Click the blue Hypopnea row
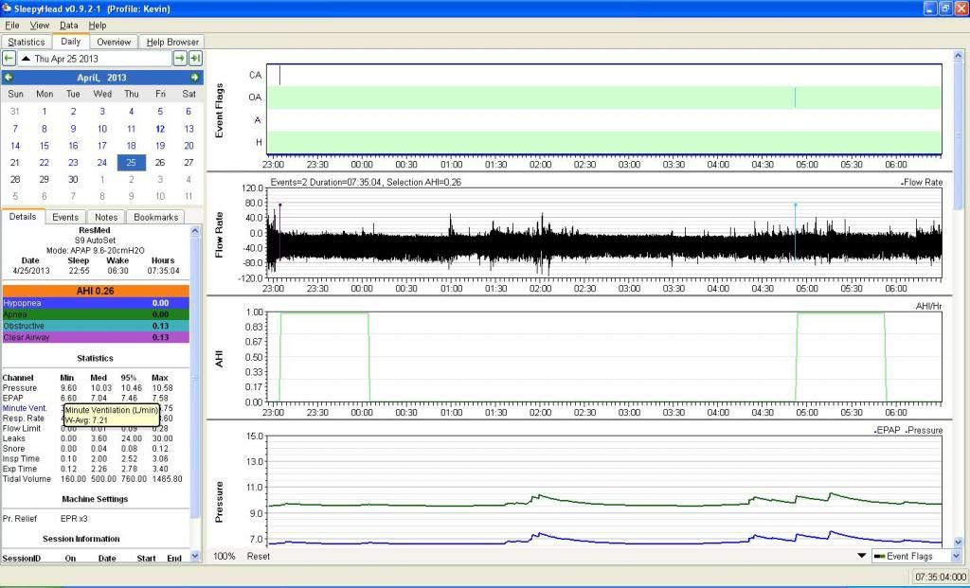Image resolution: width=970 pixels, height=588 pixels. tap(96, 303)
